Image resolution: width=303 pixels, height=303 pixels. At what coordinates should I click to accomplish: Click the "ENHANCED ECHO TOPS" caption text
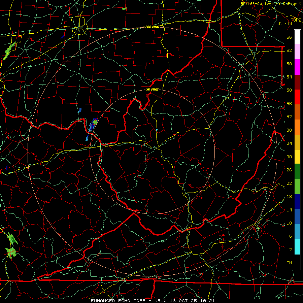click(118, 301)
